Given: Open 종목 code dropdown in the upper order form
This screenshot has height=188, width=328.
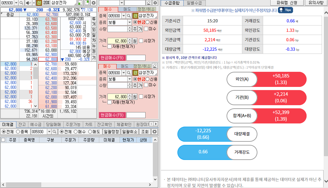Looking at the screenshot, I should pyautogui.click(x=124, y=16).
